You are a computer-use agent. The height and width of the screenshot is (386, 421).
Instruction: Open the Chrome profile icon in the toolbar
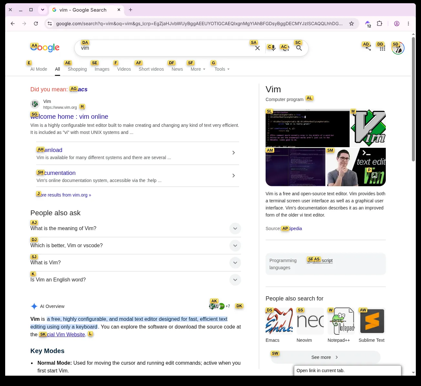tap(397, 24)
